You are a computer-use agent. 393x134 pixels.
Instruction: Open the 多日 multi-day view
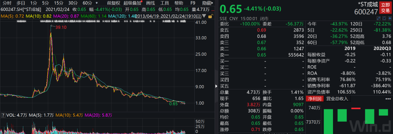[21, 3]
